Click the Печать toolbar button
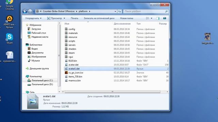218x122 pixels. pos(74,18)
